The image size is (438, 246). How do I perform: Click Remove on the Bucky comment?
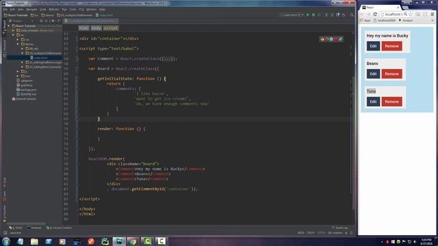pos(391,46)
